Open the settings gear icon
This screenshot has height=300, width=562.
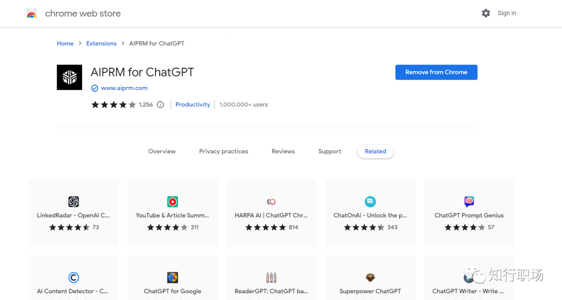tap(486, 13)
